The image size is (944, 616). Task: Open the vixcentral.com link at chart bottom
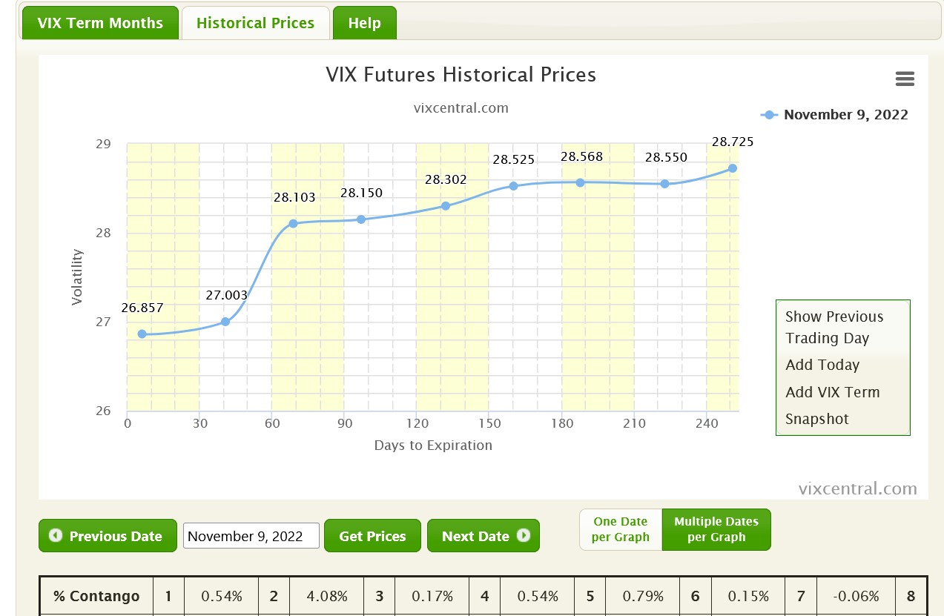(857, 489)
